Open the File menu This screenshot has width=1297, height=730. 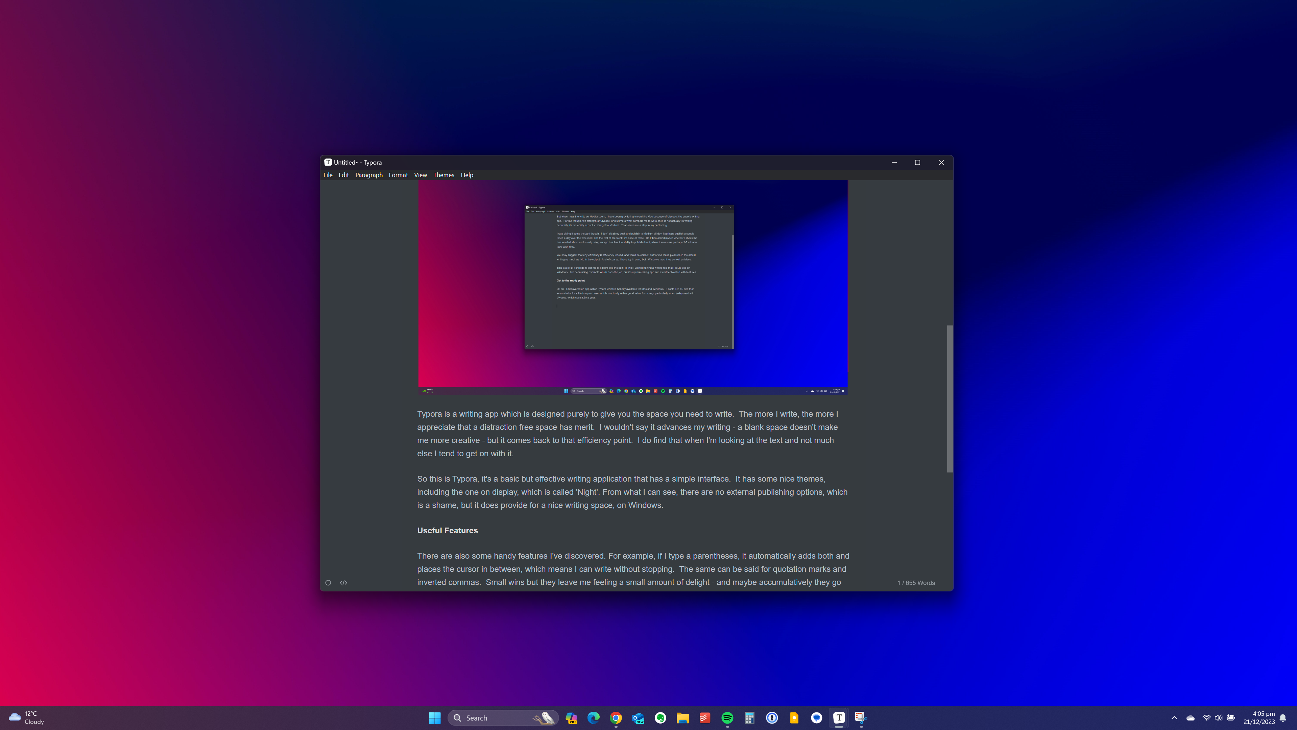328,175
